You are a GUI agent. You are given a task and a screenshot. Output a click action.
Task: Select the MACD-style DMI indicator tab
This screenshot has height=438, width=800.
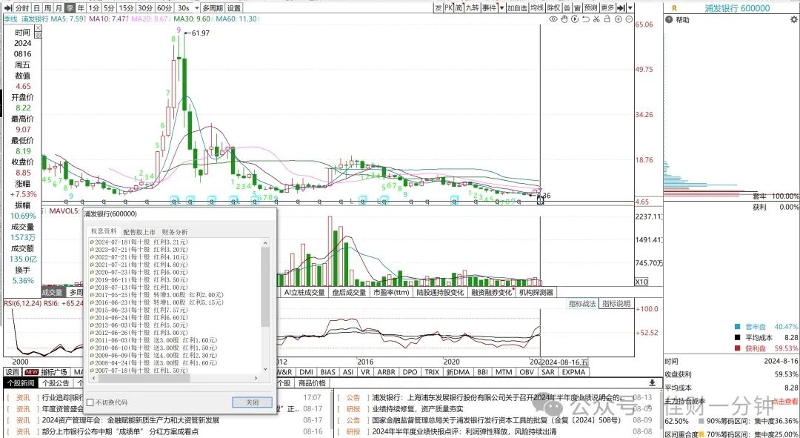[x=306, y=372]
